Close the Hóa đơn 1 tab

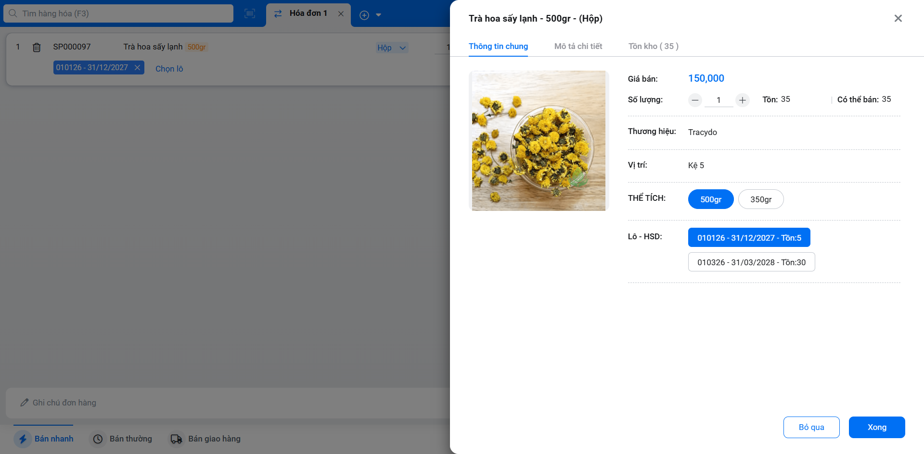tap(341, 13)
